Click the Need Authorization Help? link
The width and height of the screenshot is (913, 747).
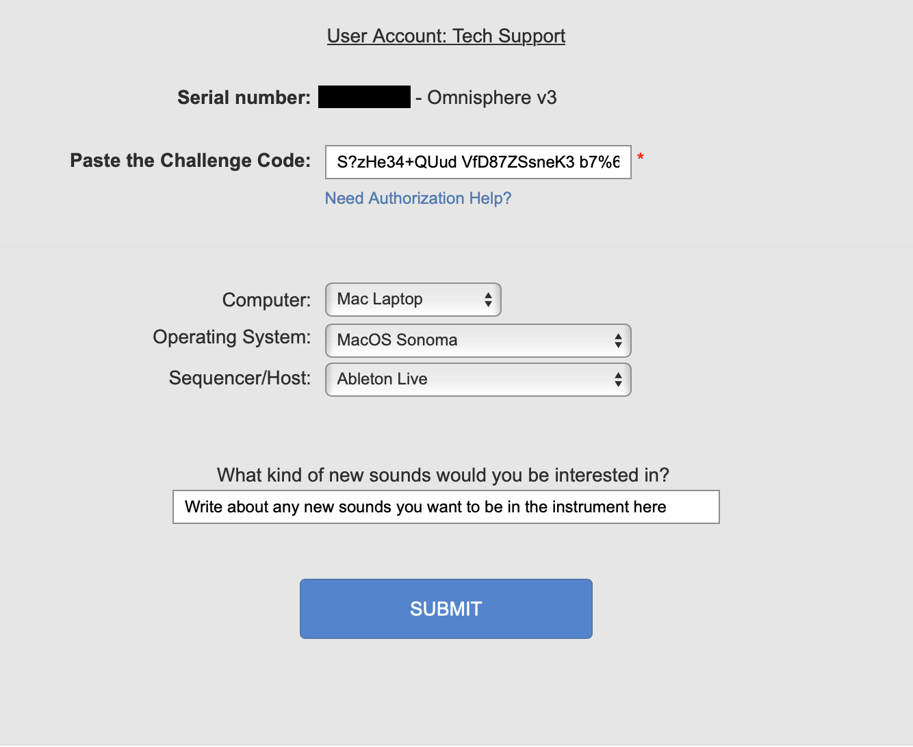tap(418, 198)
